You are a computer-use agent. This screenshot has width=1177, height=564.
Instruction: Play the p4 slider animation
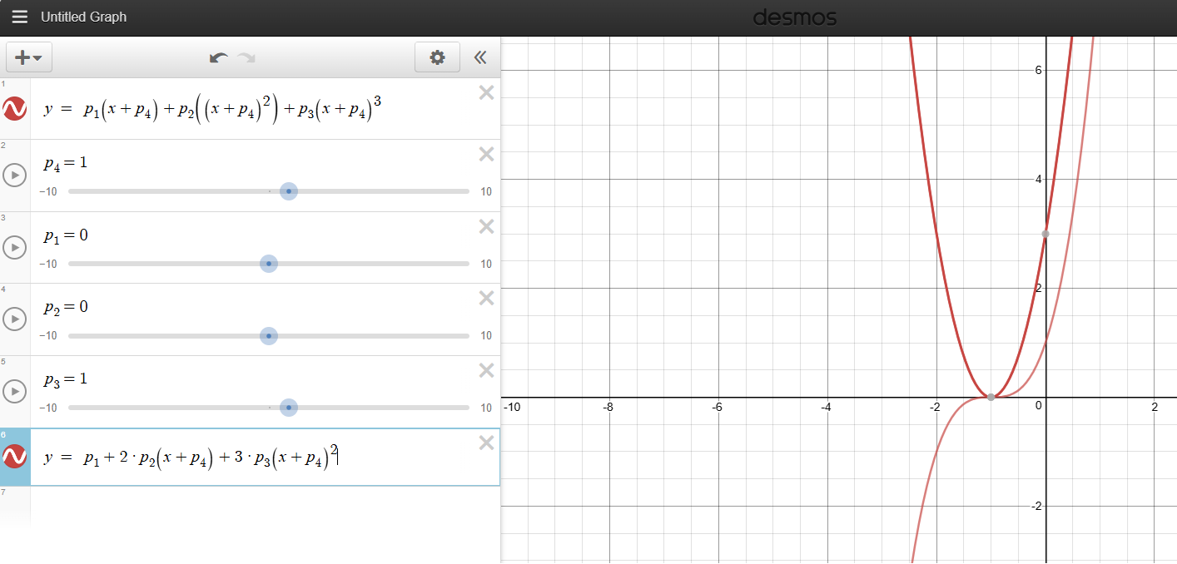click(x=15, y=176)
